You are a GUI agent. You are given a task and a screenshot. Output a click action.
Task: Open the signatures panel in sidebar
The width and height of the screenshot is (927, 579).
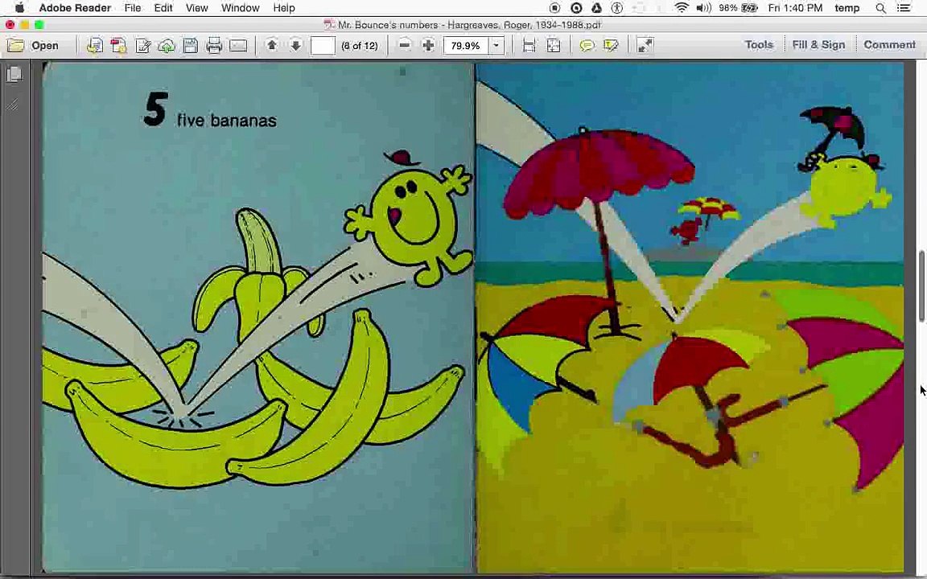13,105
